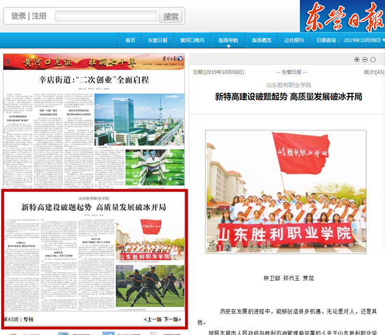385x335 pixels.
Task: Click the 版次:[A5] label
Action: pos(374,72)
